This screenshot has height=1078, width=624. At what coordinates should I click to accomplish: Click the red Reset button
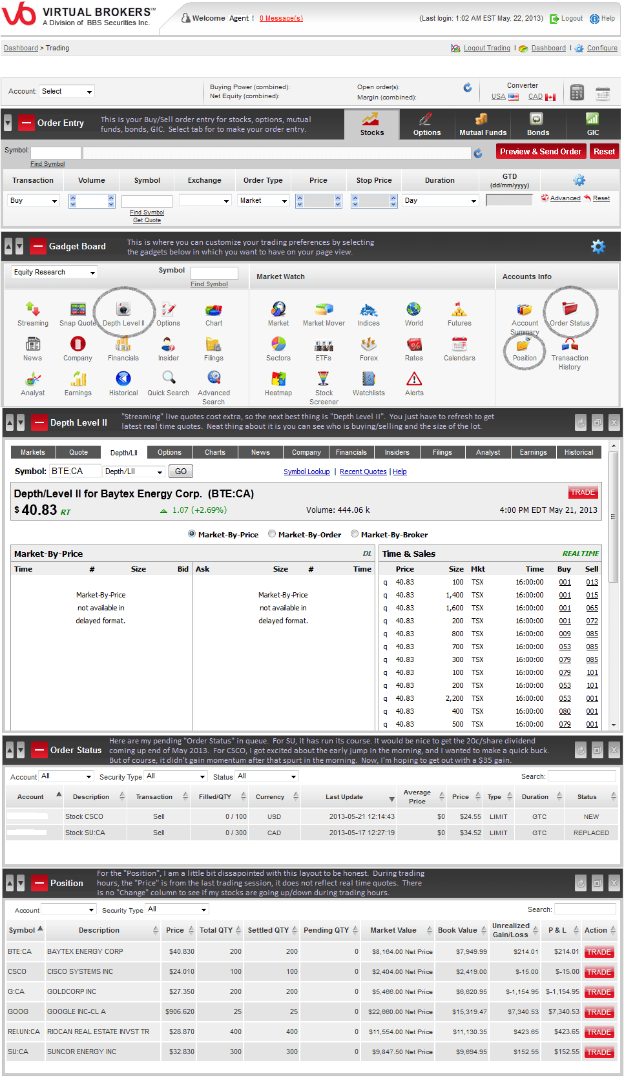605,151
